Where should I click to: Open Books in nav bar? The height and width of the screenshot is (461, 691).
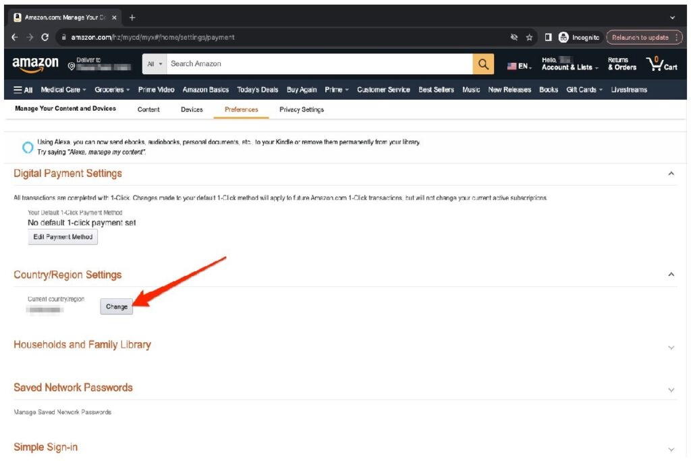548,90
